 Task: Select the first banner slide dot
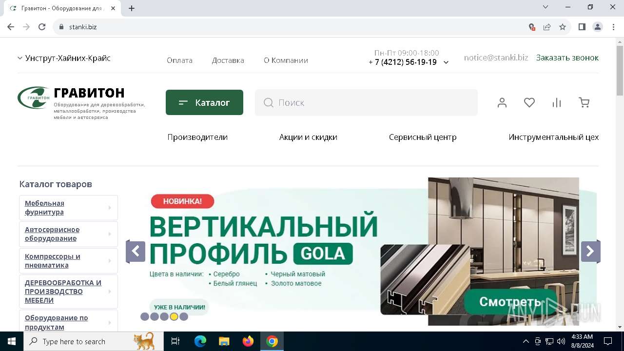[145, 316]
